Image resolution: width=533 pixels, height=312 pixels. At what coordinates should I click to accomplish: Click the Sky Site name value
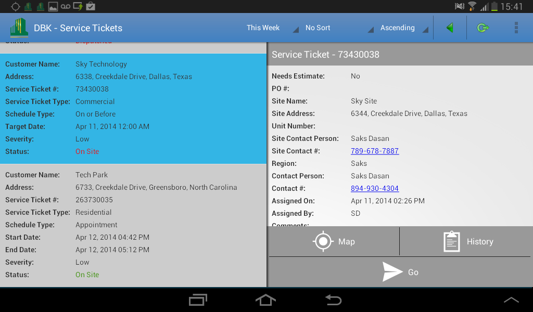point(364,101)
